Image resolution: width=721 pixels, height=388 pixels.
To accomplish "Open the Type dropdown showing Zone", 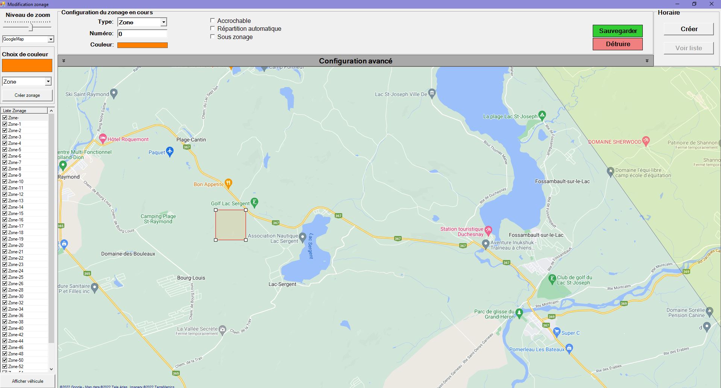I will click(x=164, y=22).
